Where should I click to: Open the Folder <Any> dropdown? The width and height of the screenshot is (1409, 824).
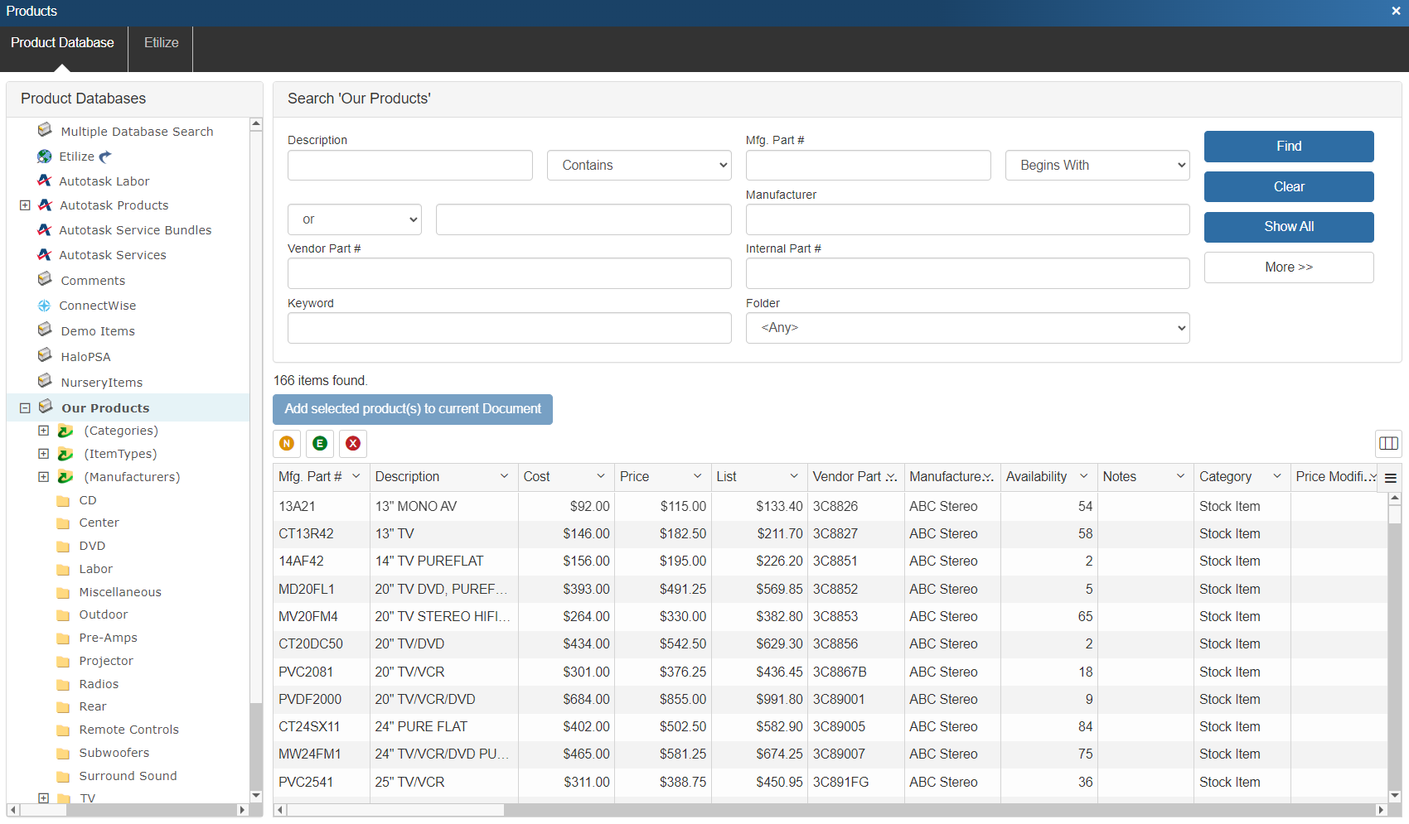click(967, 328)
